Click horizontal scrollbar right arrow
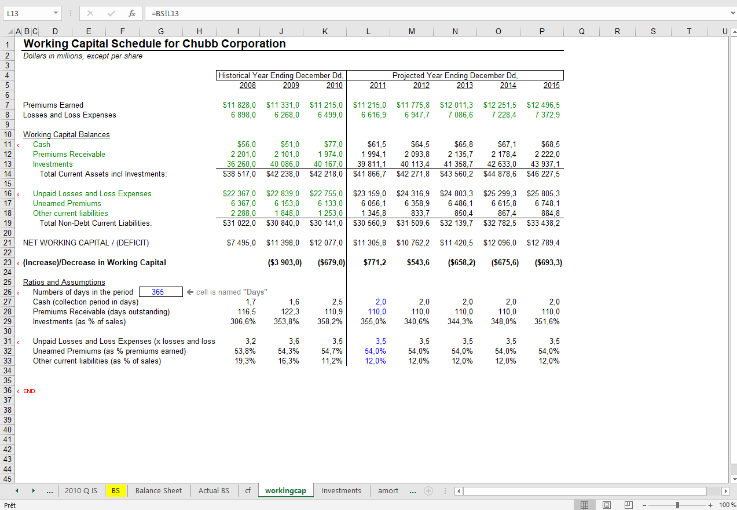737x510 pixels. pos(725,491)
